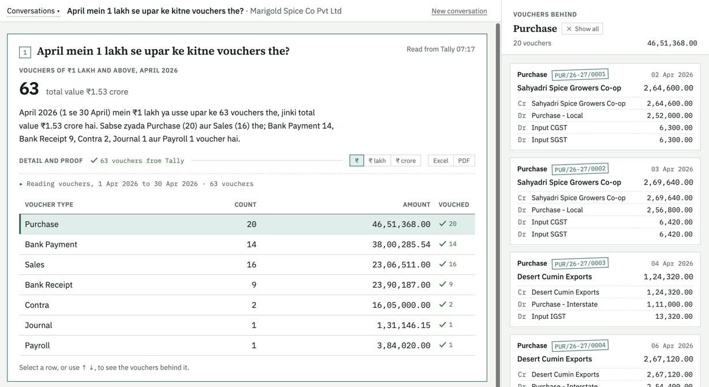Click the main panel vertical scrollbar
Viewport: 709px width, 387px height.
(x=498, y=205)
